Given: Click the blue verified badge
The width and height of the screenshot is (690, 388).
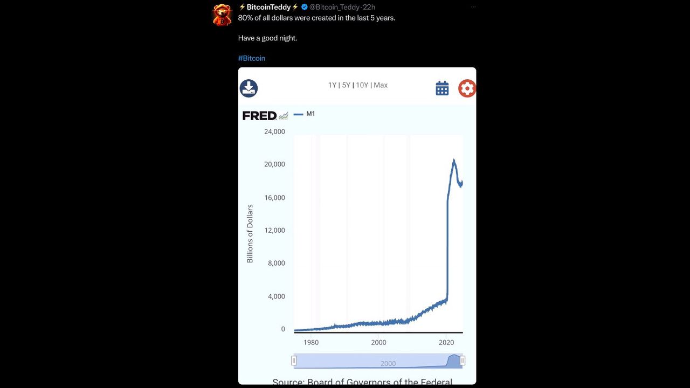Looking at the screenshot, I should pos(304,7).
